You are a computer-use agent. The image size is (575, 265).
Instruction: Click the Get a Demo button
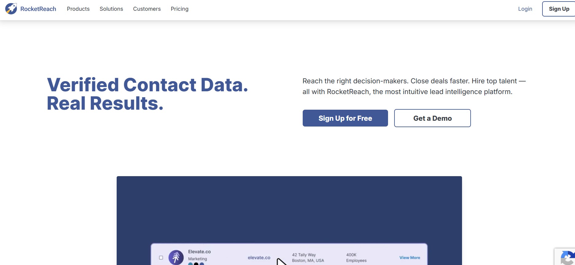[432, 118]
